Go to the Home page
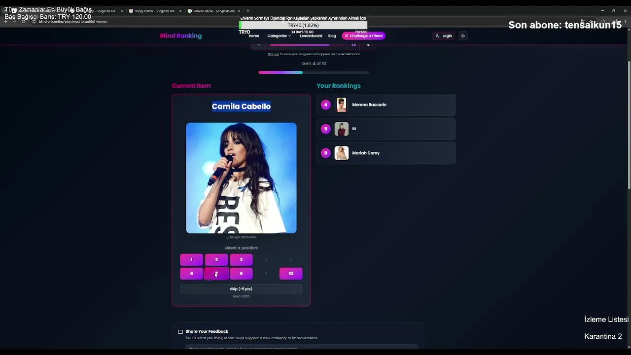Image resolution: width=631 pixels, height=355 pixels. tap(254, 35)
